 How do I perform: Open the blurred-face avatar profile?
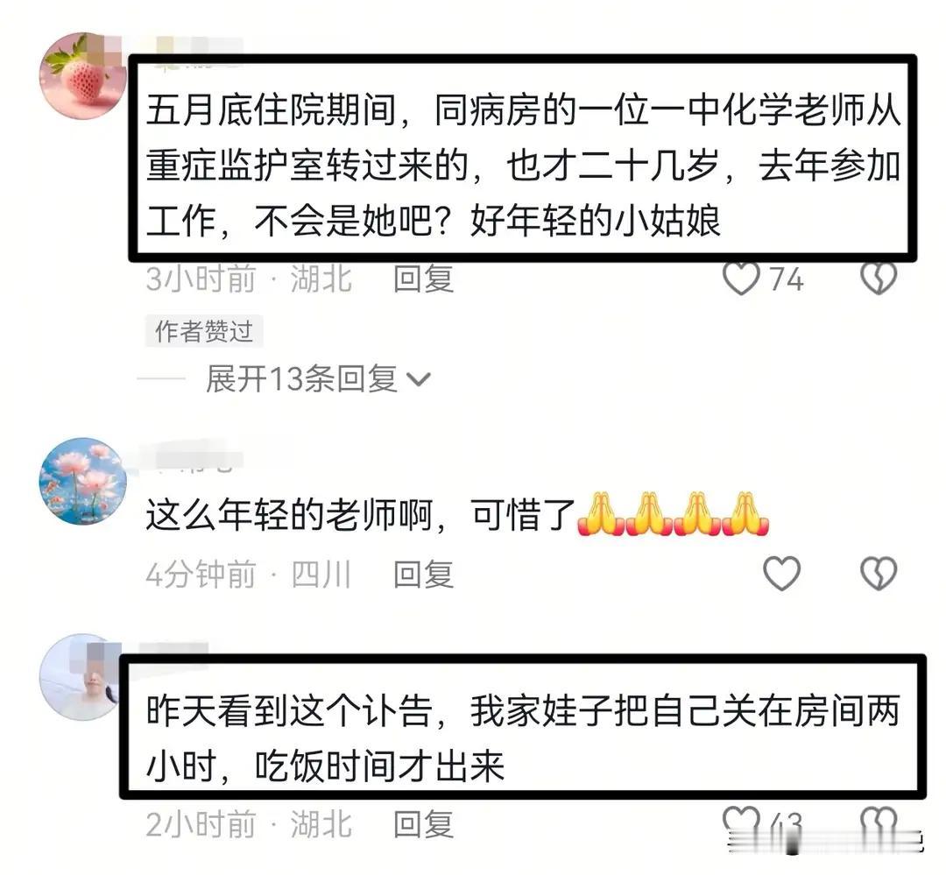[x=81, y=677]
